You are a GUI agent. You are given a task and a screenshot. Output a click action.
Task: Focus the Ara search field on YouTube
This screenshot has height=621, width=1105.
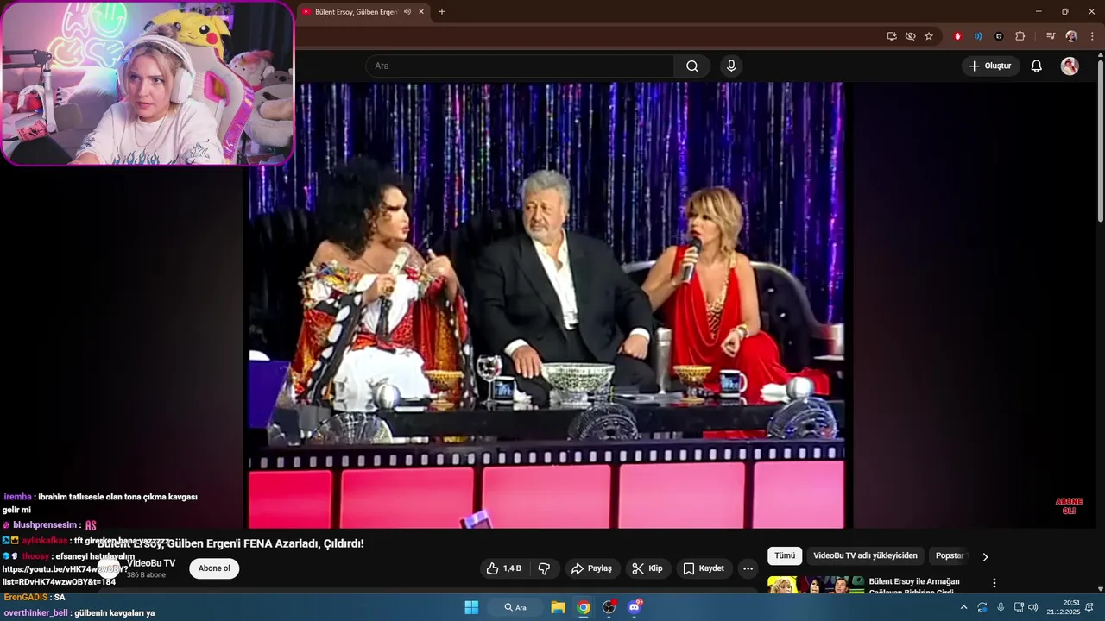coord(519,66)
